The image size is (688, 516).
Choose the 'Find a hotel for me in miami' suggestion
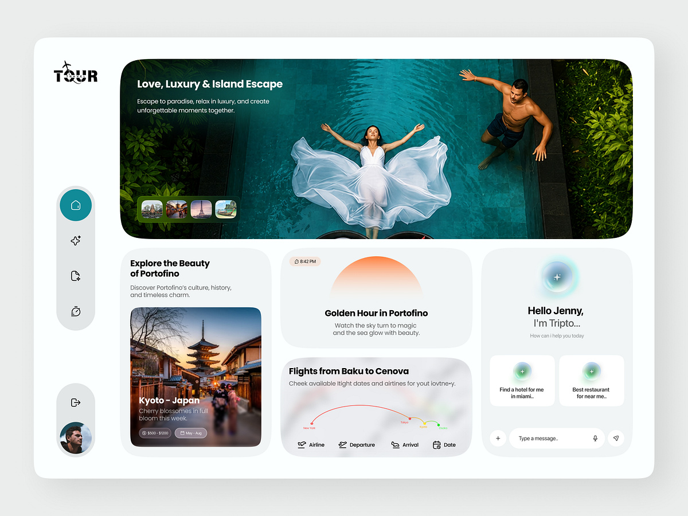[522, 381]
